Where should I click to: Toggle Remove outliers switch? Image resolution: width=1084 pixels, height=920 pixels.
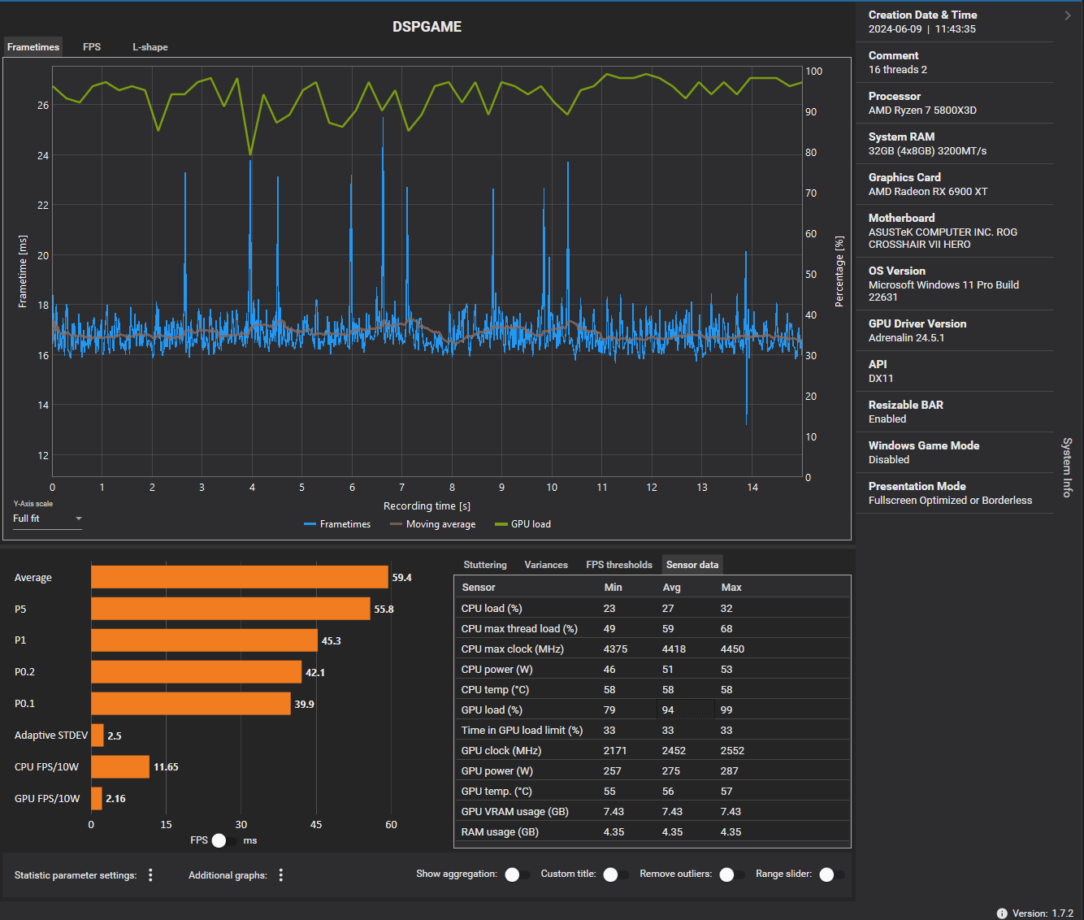pos(731,874)
